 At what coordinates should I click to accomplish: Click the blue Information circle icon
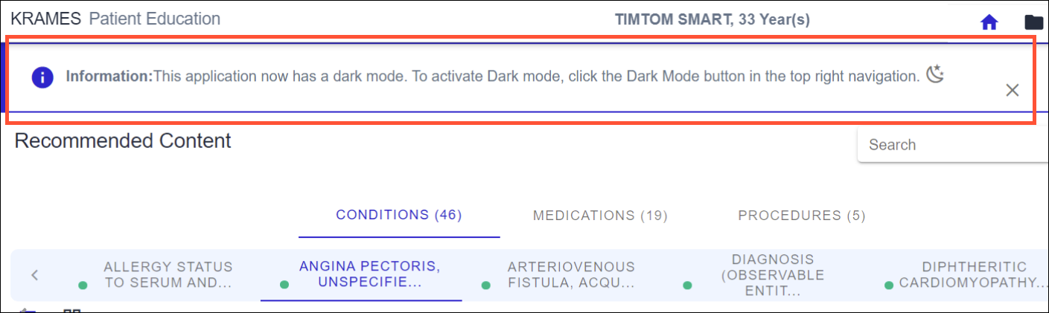click(42, 77)
